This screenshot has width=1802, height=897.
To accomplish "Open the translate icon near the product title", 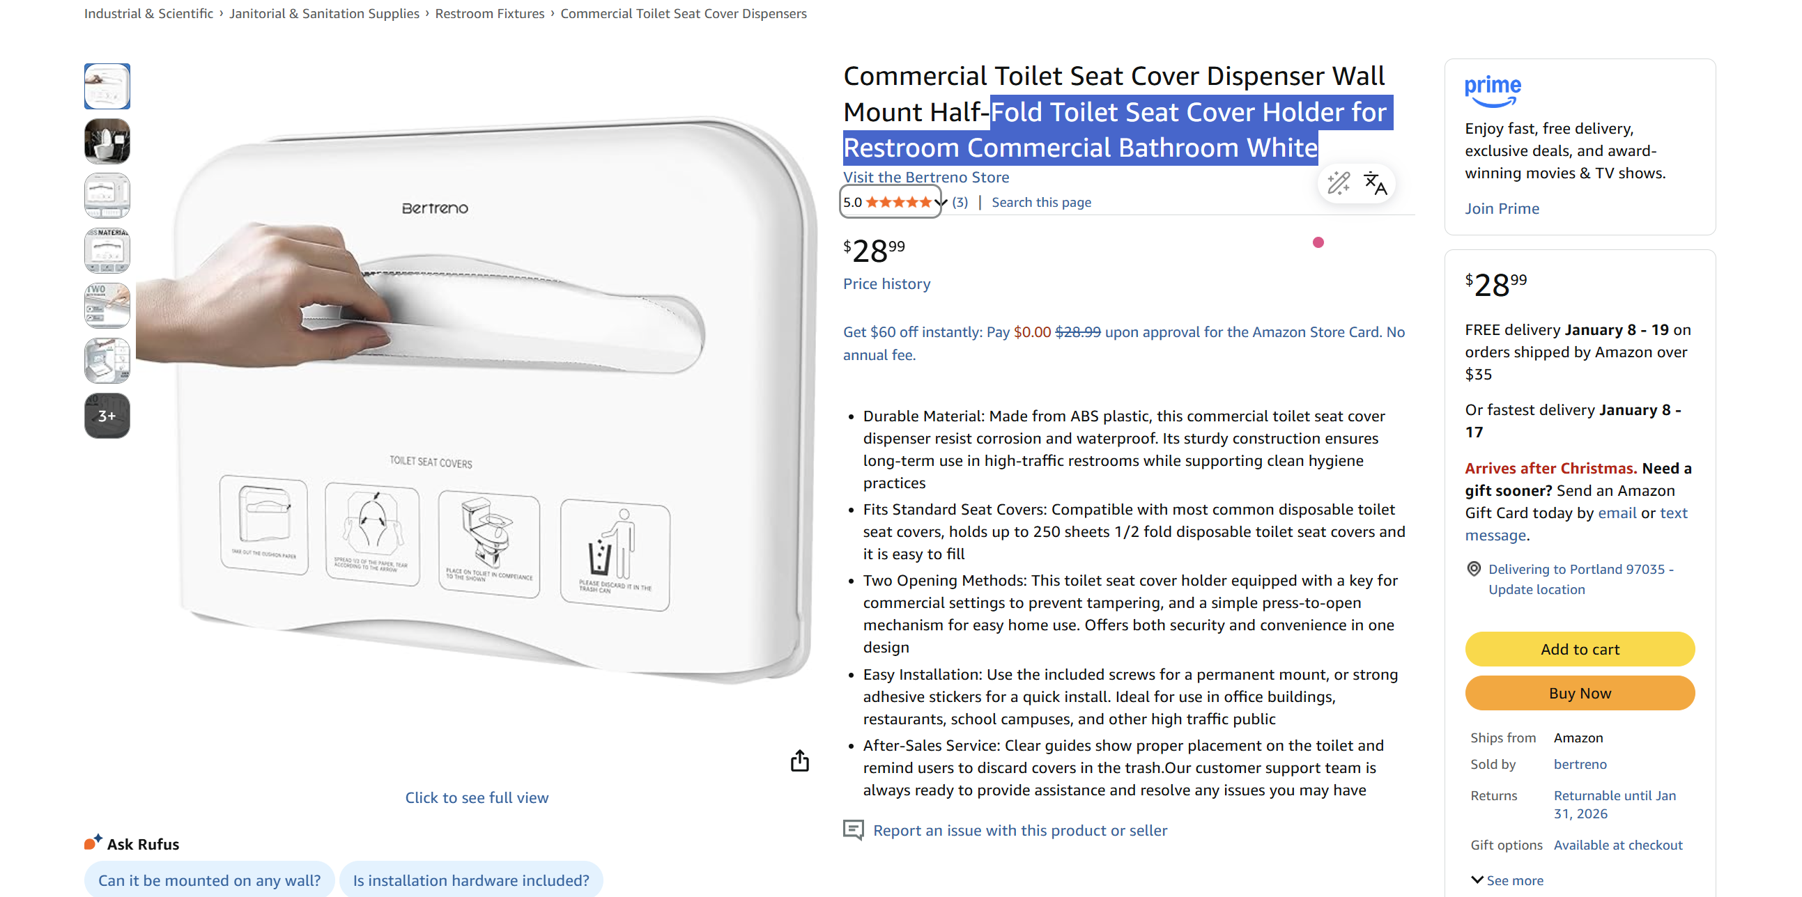I will tap(1373, 184).
